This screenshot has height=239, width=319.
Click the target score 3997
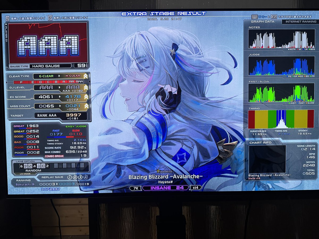pyautogui.click(x=74, y=114)
